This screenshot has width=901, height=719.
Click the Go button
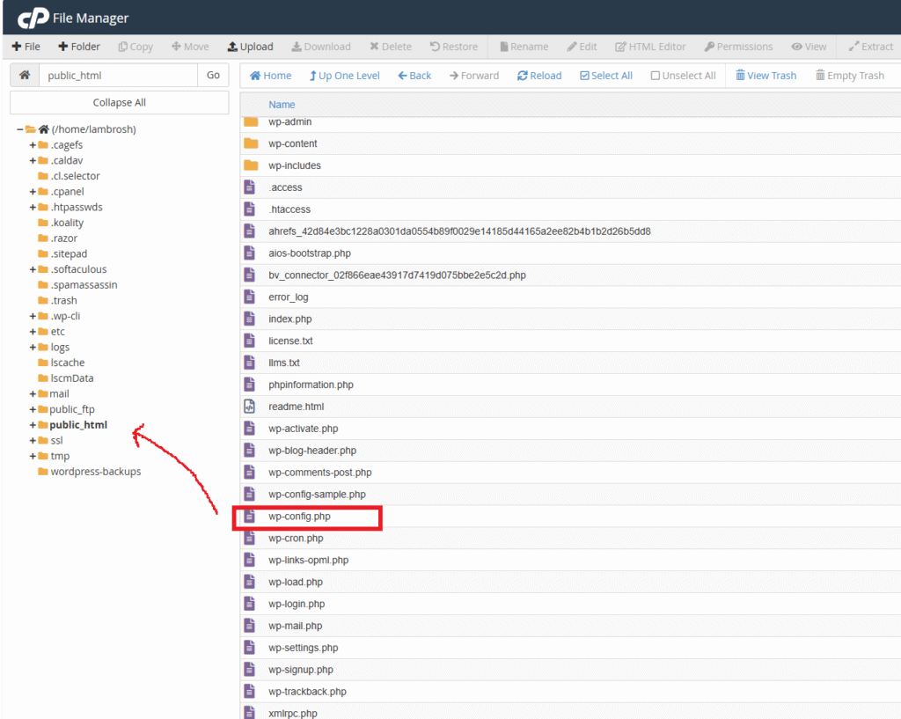coord(213,76)
